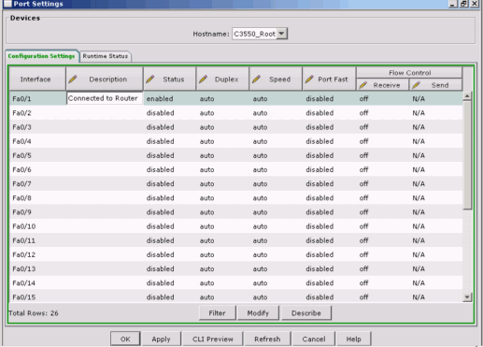Click the pencil icon beside Receive header
Viewport: 483px width, 347px height.
(363, 85)
